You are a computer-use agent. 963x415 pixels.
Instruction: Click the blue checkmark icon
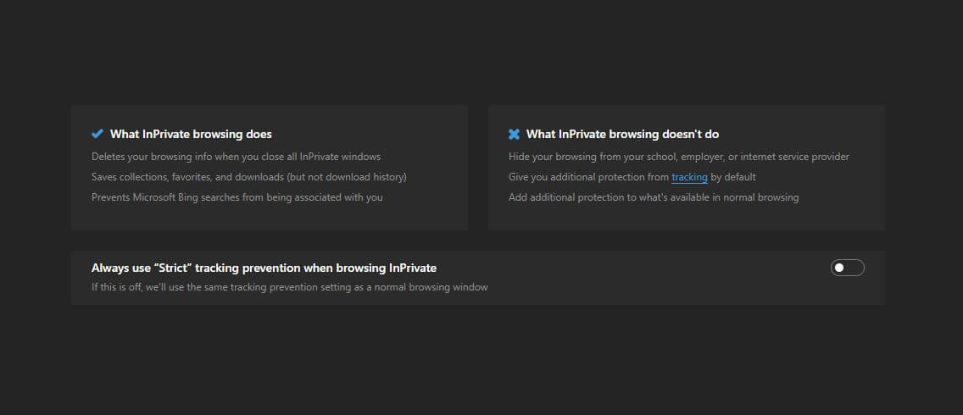click(x=97, y=134)
